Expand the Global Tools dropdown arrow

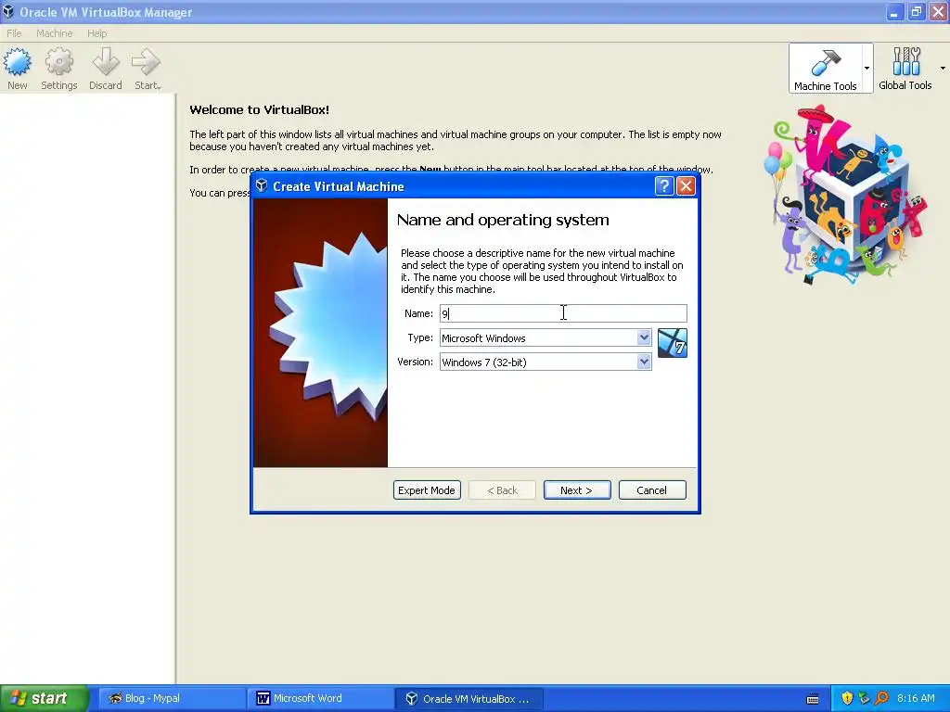(x=943, y=69)
